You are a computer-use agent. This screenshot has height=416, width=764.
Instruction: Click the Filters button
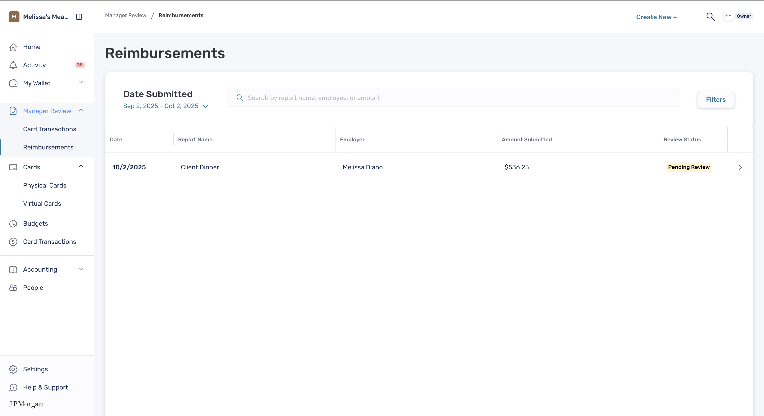point(716,99)
